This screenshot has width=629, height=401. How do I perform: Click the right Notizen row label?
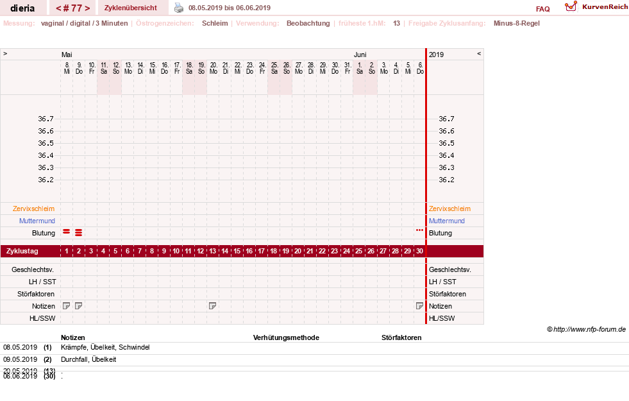click(440, 306)
